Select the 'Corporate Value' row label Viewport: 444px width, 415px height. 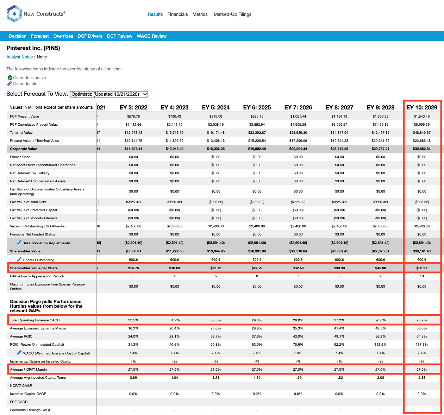pos(24,149)
